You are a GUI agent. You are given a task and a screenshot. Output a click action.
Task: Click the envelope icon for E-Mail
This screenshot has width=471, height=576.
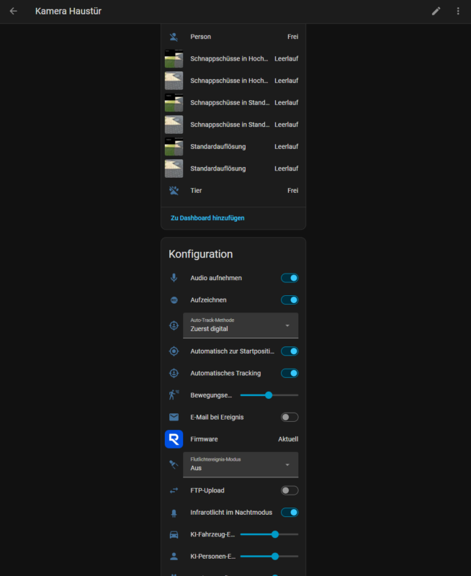coord(174,418)
